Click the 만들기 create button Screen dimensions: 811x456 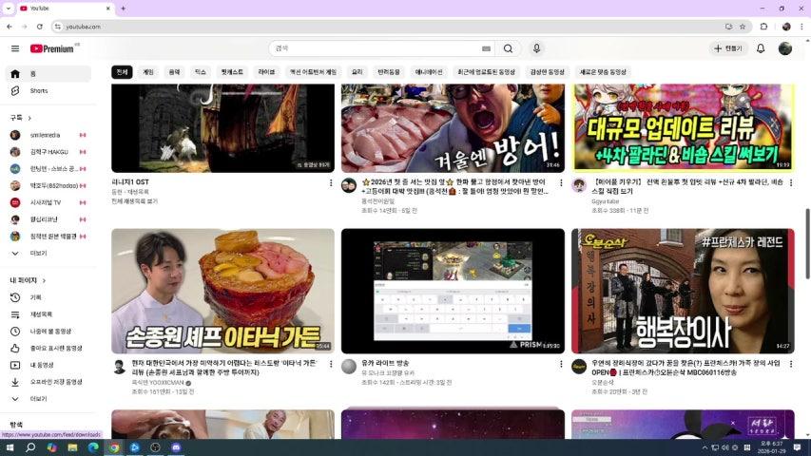727,48
